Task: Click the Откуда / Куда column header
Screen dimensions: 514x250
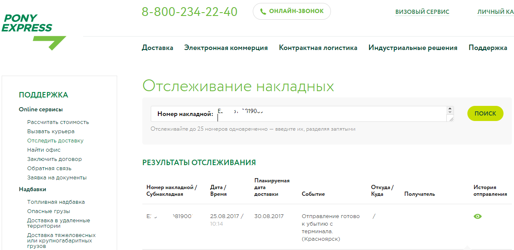Action: (382, 191)
